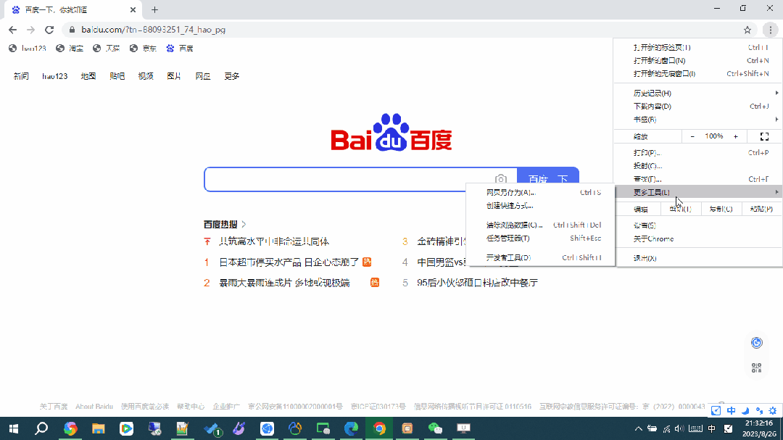The height and width of the screenshot is (440, 783).
Task: Bookmark this page with the star icon
Action: pos(747,30)
